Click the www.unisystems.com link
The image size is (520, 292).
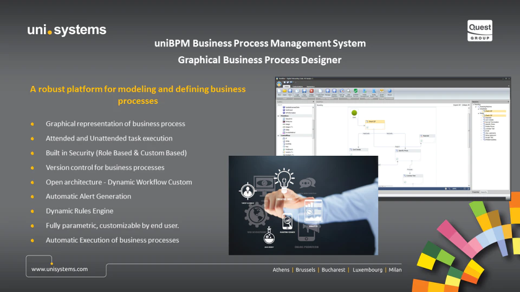(x=60, y=269)
